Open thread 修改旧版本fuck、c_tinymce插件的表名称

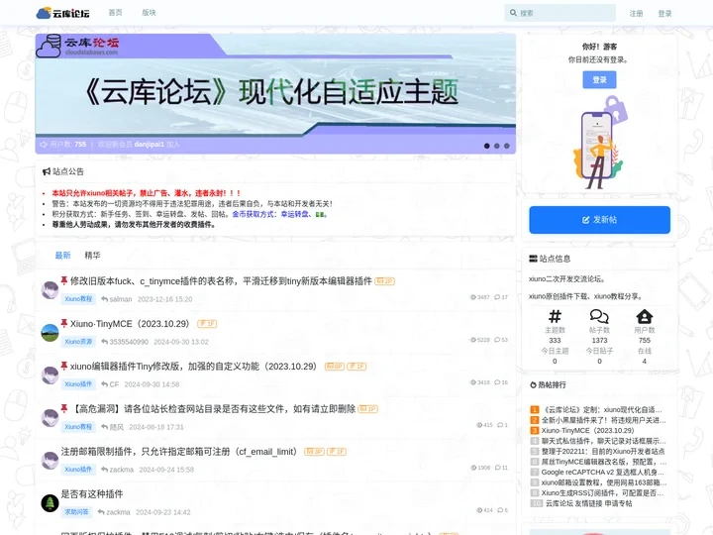[x=221, y=281]
